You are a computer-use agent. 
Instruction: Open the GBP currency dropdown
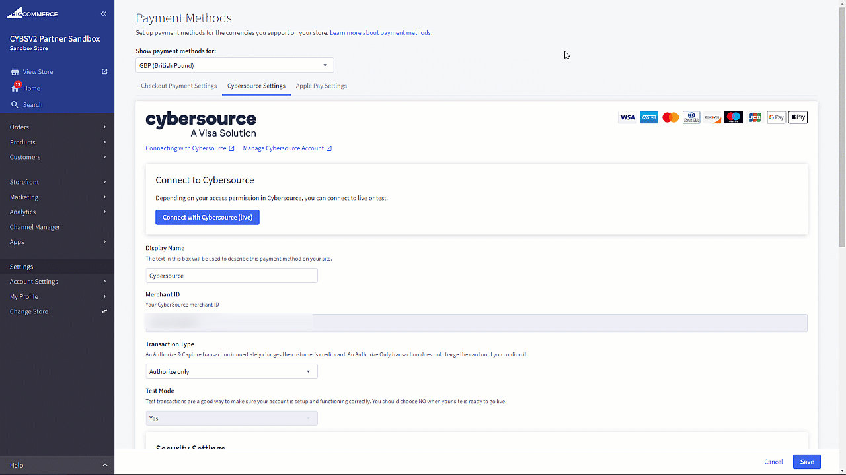pos(234,65)
